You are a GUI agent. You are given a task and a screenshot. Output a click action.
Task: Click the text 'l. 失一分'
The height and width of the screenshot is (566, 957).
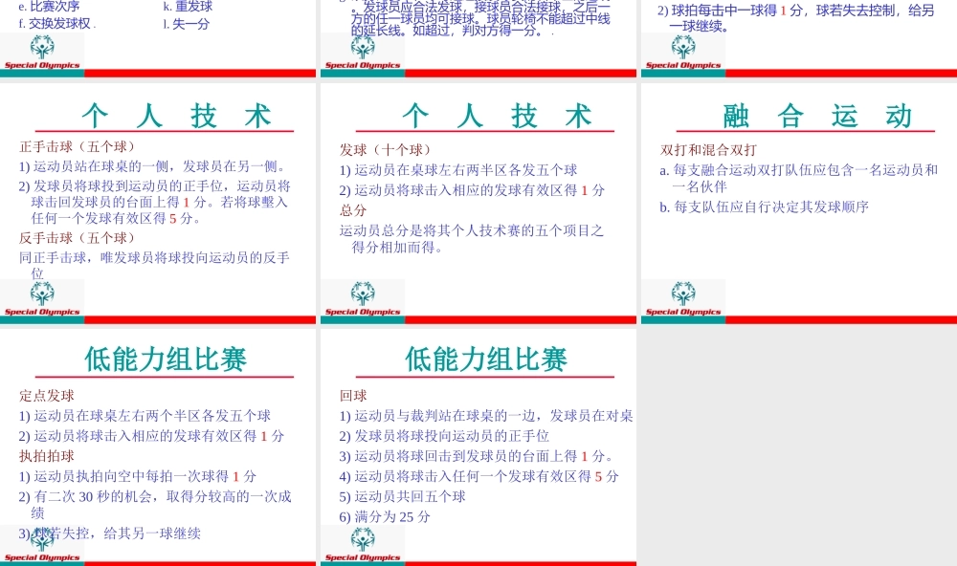(x=187, y=24)
